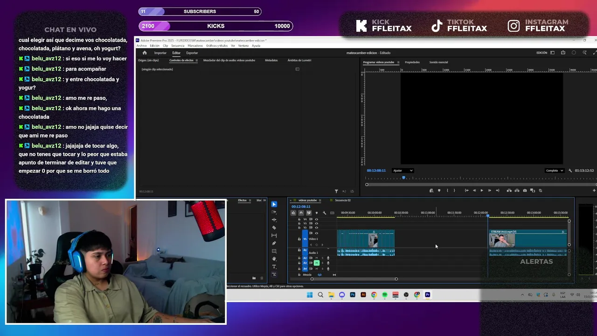Open Spotify from the taskbar
Image resolution: width=597 pixels, height=336 pixels.
pyautogui.click(x=385, y=295)
